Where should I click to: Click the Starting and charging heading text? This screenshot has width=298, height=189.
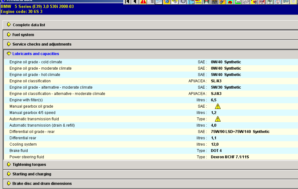(x=32, y=174)
